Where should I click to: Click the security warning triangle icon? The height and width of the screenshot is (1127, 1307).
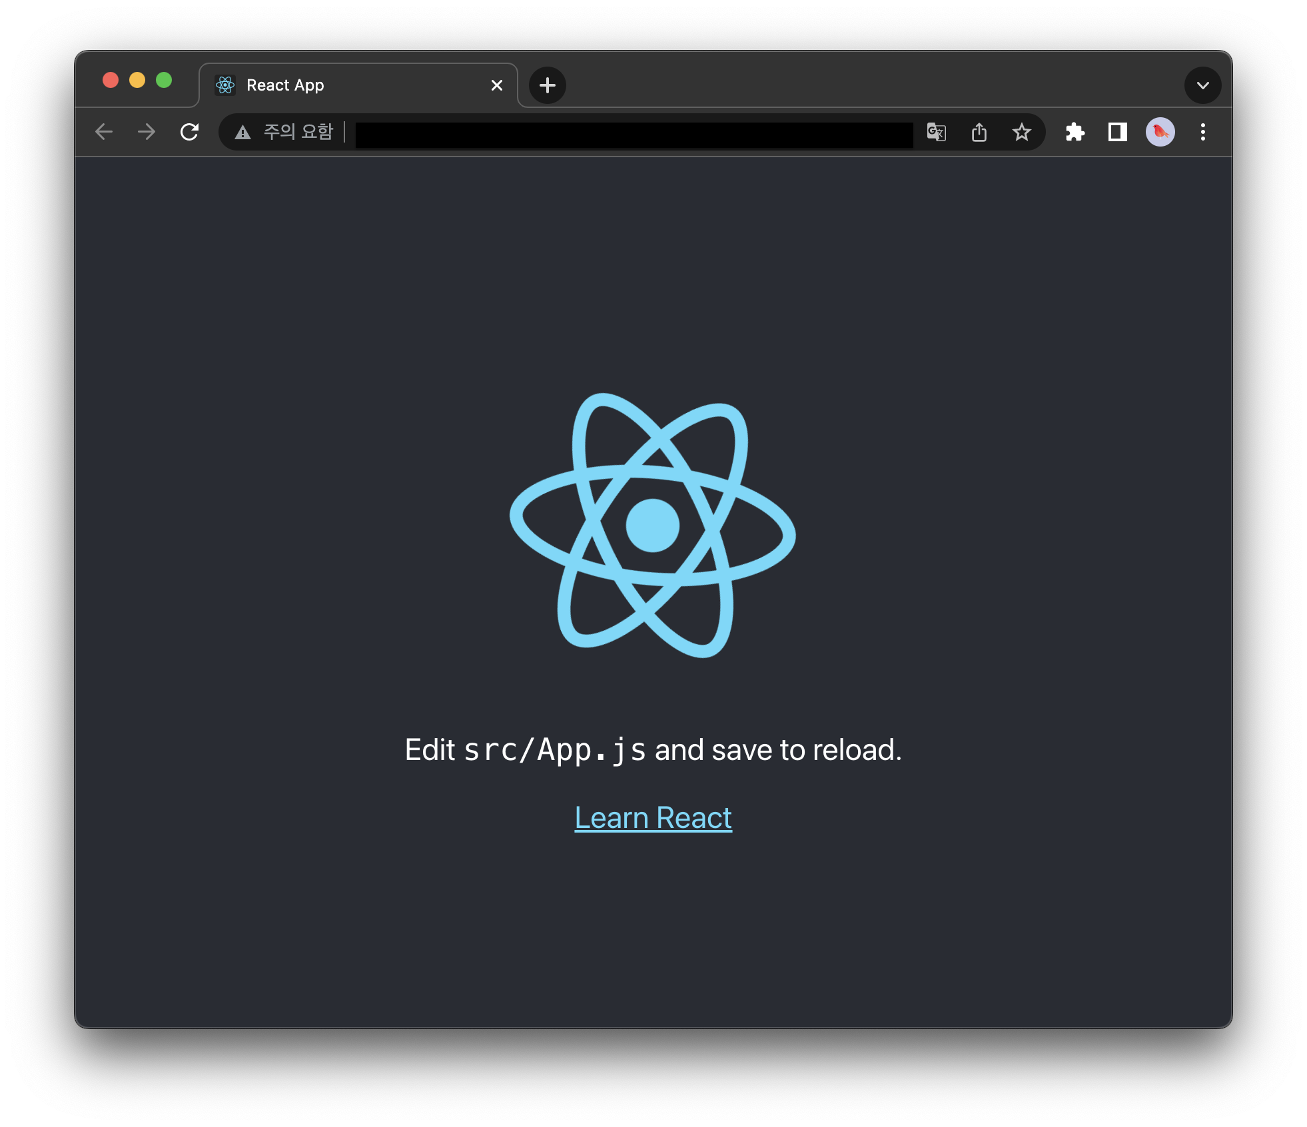click(x=243, y=133)
